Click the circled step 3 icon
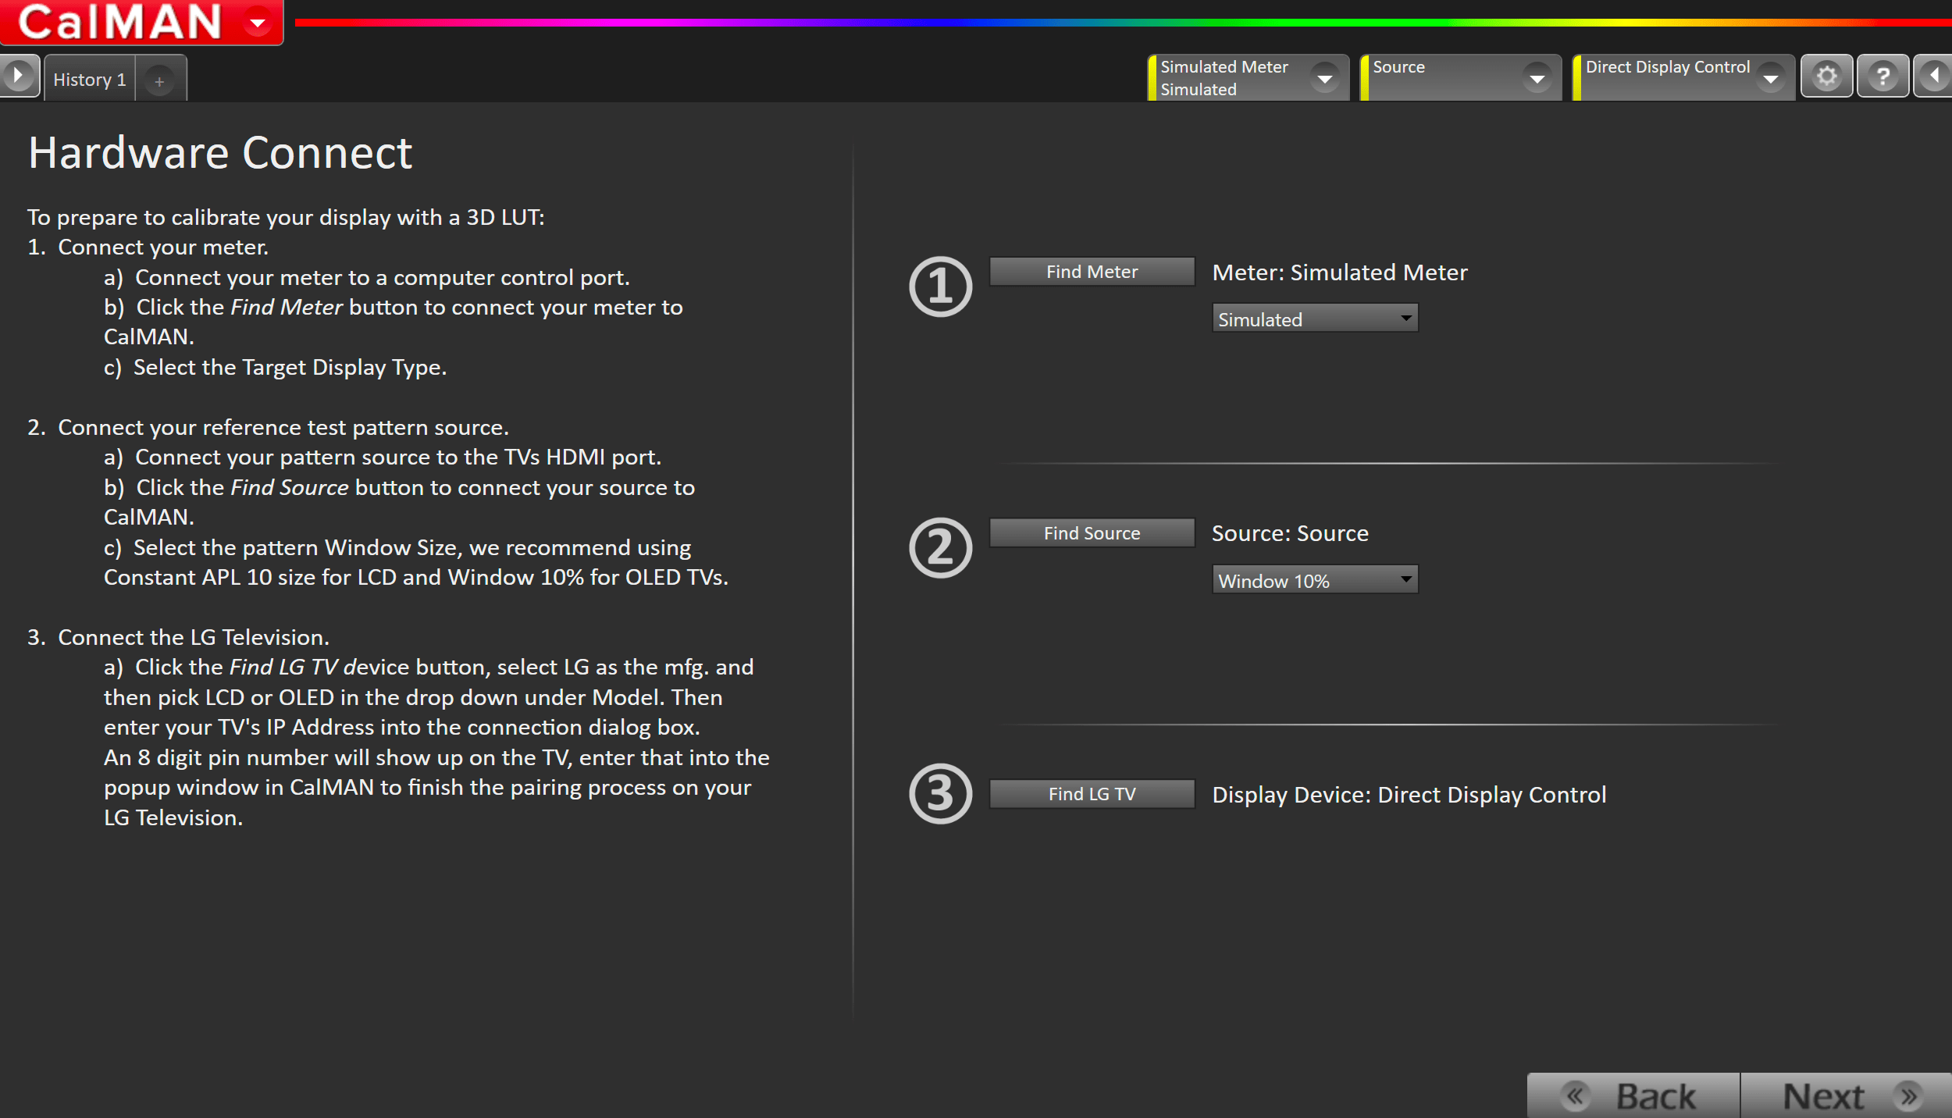Screen dimensions: 1952x1118 pos(940,794)
